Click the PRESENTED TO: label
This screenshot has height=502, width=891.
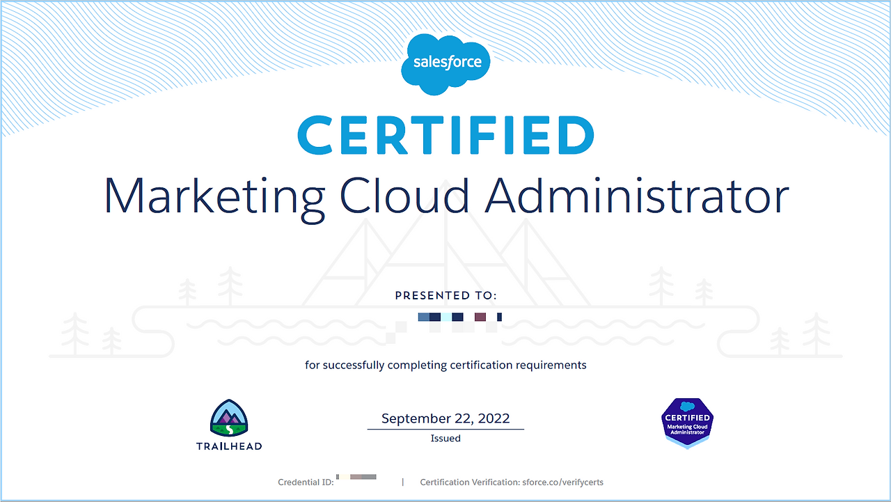pos(446,295)
